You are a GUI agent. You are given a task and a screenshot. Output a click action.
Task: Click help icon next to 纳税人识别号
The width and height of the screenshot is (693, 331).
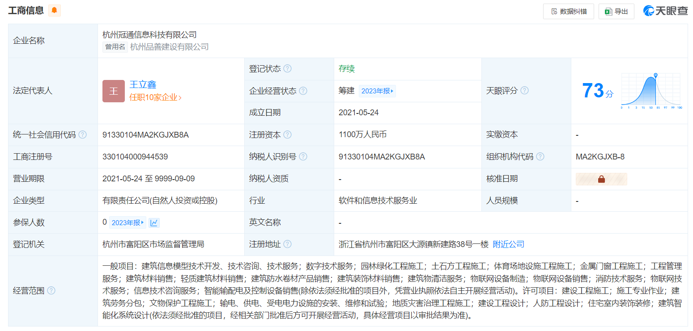303,157
